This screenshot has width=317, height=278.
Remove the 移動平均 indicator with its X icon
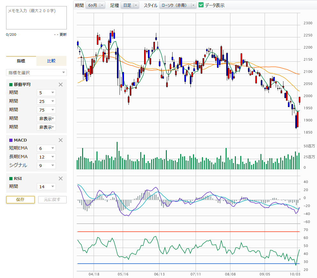(x=61, y=85)
